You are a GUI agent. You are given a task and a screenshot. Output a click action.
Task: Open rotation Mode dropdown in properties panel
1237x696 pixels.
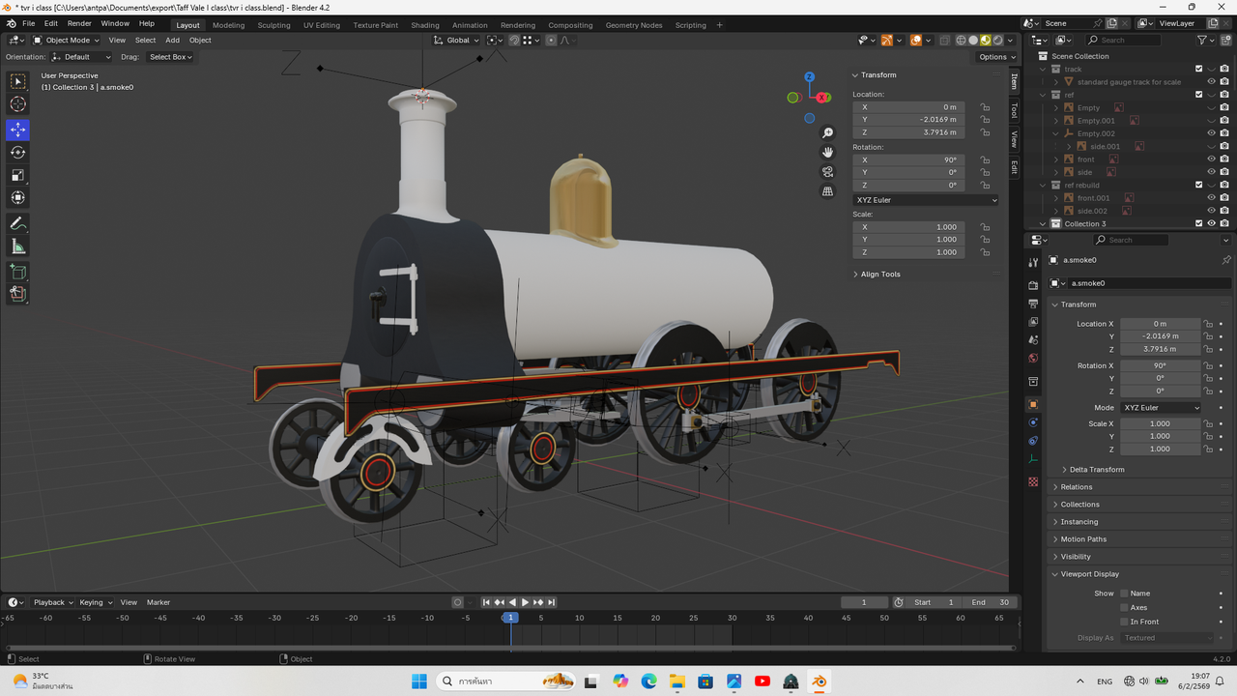(x=1161, y=408)
